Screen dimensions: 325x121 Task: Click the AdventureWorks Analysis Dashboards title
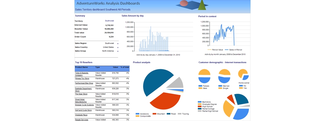pyautogui.click(x=108, y=3)
